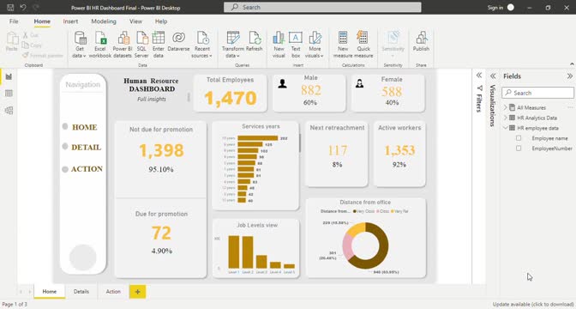Screen dimensions: 576x309
Task: Check the EmployeeNumber field
Action: click(x=519, y=148)
